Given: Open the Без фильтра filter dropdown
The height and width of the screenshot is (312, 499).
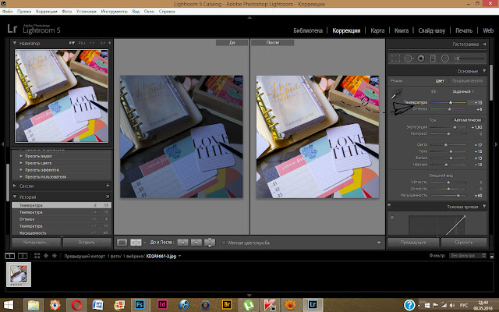Looking at the screenshot, I should pos(468,256).
